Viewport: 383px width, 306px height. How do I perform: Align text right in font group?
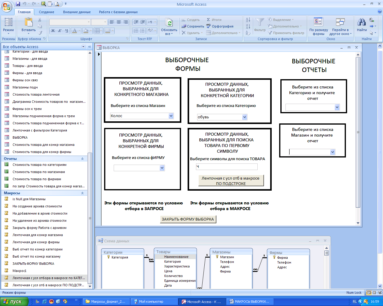pos(126,22)
